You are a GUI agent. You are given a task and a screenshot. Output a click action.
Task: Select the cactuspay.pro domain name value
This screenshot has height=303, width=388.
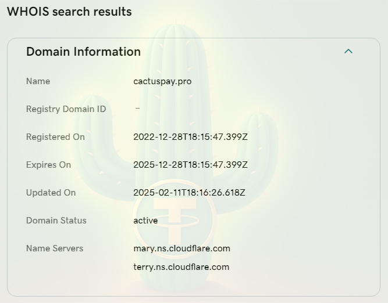click(x=162, y=81)
